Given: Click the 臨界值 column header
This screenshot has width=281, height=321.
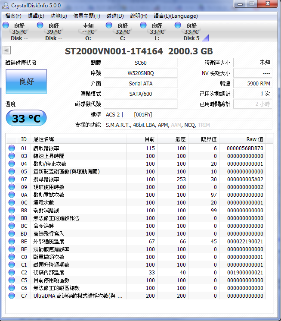Looking at the screenshot, I should pos(204,139).
